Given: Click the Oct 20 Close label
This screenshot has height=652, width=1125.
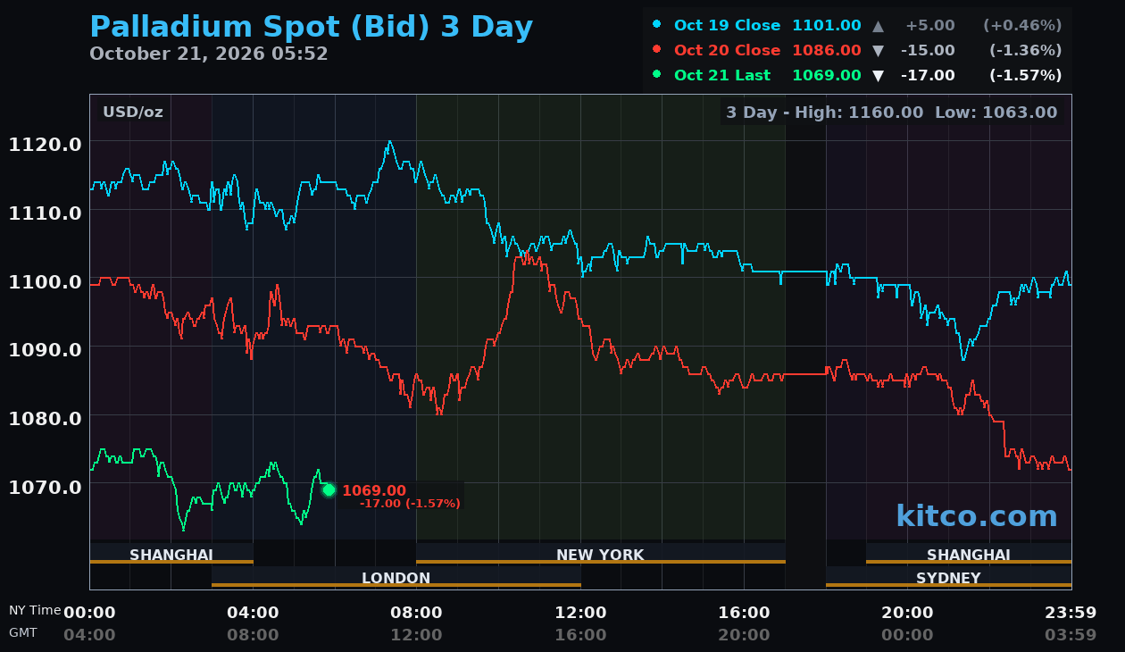Looking at the screenshot, I should click(x=727, y=51).
